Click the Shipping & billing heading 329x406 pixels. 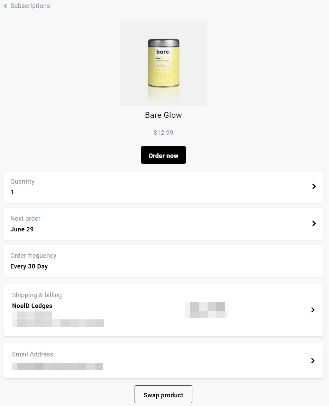point(37,295)
